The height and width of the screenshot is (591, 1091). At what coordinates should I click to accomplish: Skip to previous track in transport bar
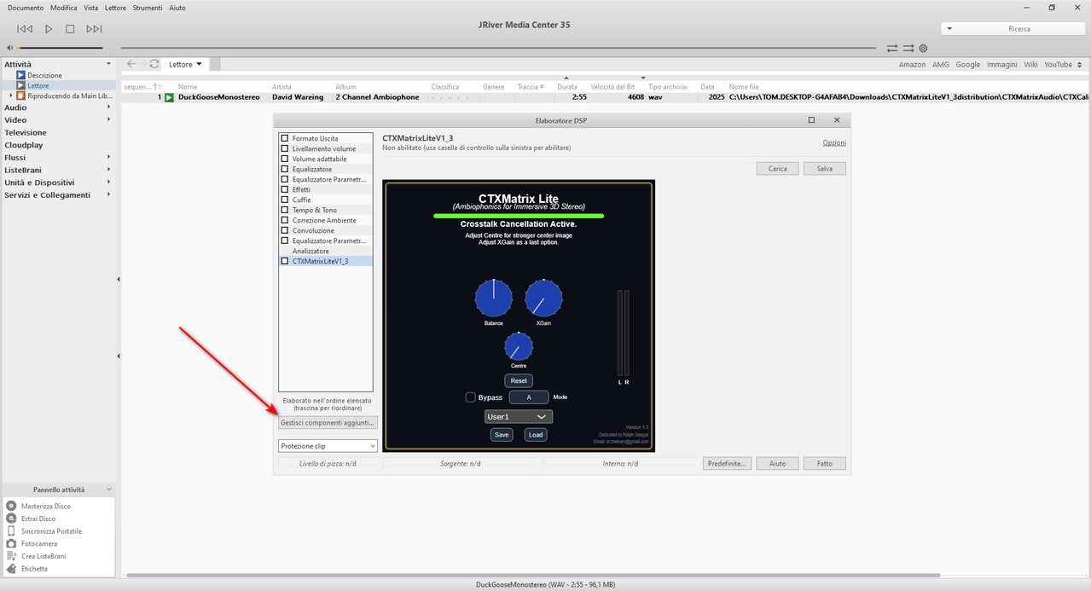click(x=25, y=29)
